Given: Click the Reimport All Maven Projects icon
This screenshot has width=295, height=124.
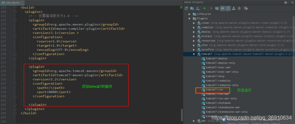Looking at the screenshot, I should point(186,8).
